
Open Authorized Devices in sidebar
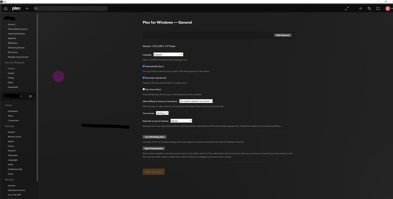tap(16, 34)
